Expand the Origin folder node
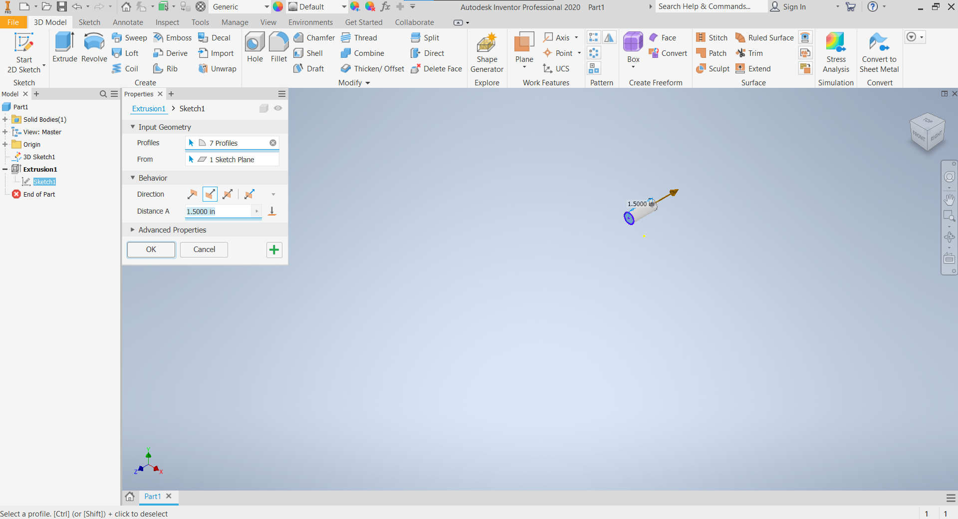 click(x=5, y=144)
